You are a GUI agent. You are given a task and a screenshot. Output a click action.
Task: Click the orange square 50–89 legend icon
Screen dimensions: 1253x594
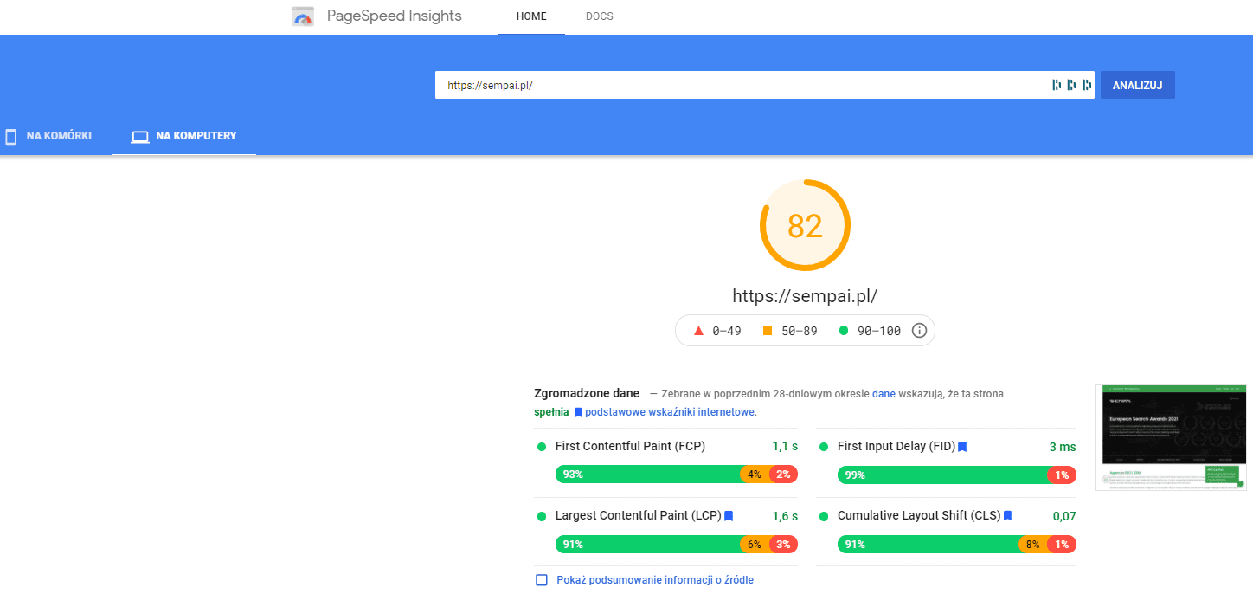click(768, 331)
